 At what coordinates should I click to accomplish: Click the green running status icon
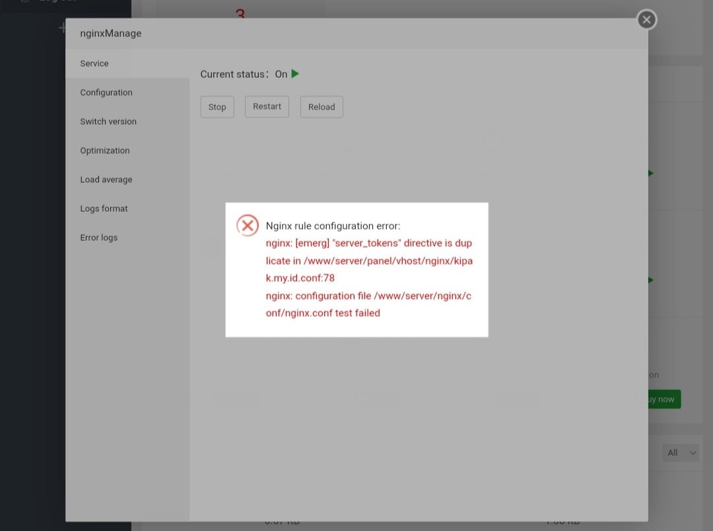coord(295,74)
